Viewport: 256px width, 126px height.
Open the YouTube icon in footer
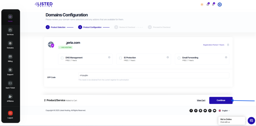[x=214, y=111]
